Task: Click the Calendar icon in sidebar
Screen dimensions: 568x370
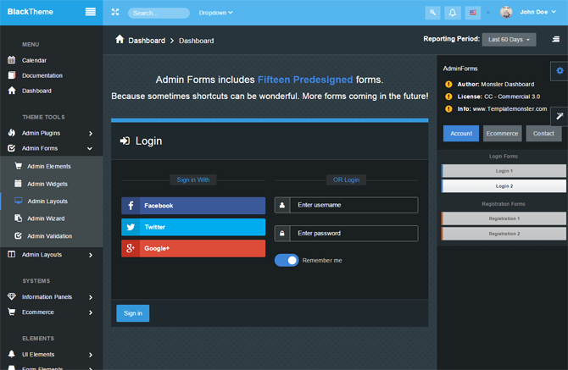Action: point(12,59)
